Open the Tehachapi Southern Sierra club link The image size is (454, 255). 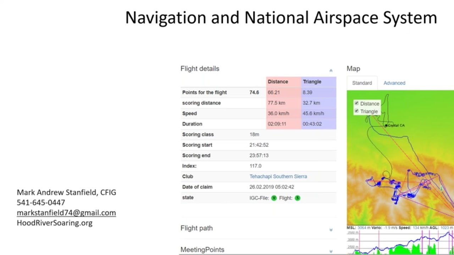278,176
